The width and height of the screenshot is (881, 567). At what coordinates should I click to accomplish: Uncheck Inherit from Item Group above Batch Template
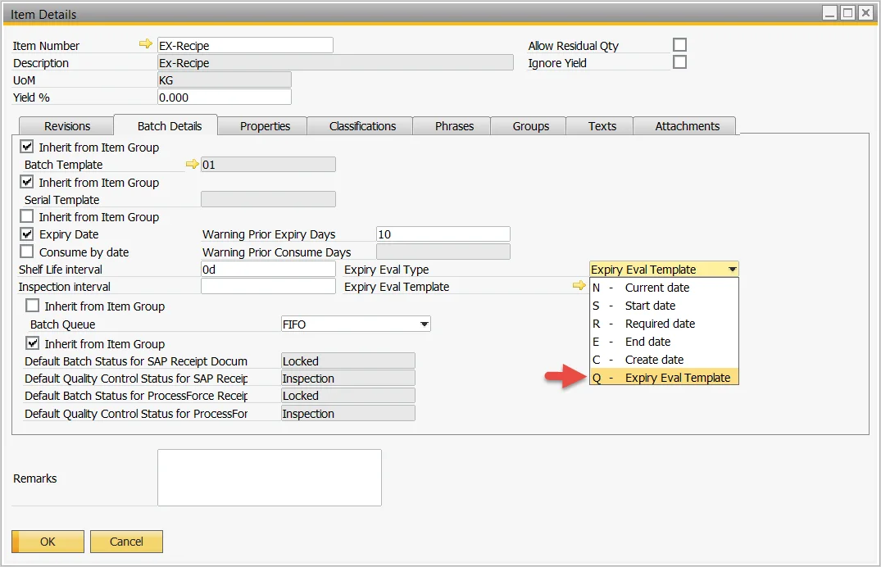[x=26, y=147]
